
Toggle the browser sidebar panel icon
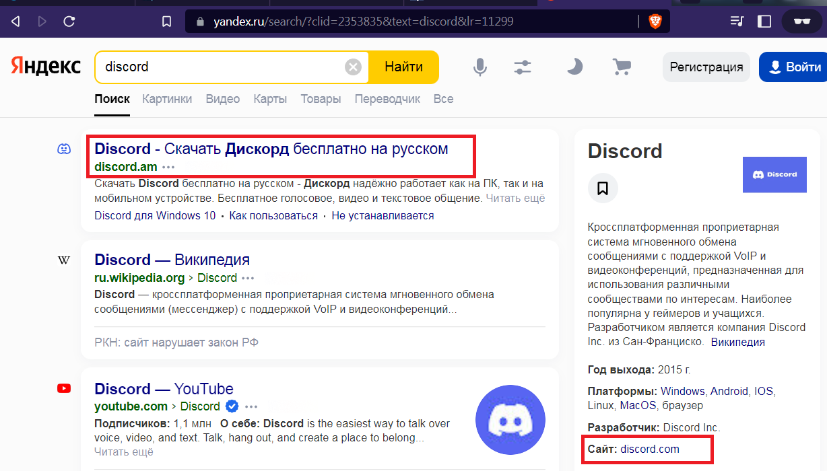coord(764,22)
